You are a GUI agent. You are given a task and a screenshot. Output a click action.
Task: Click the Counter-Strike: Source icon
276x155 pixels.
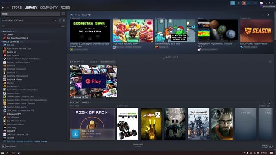[5, 107]
